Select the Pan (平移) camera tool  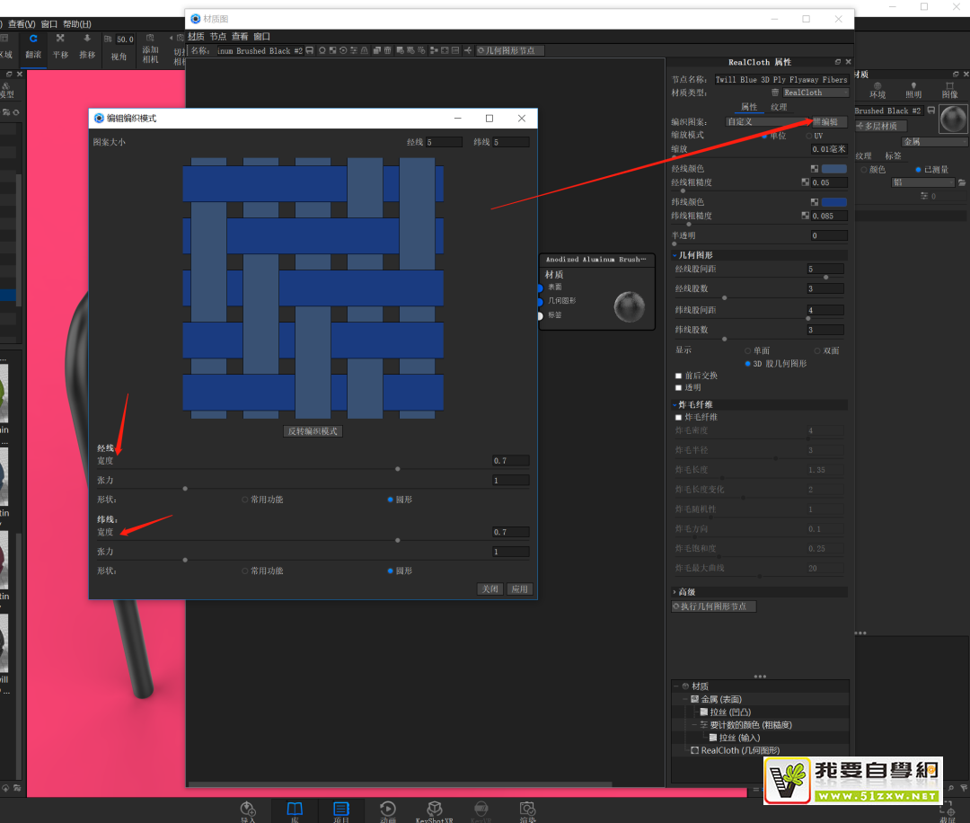[x=60, y=46]
